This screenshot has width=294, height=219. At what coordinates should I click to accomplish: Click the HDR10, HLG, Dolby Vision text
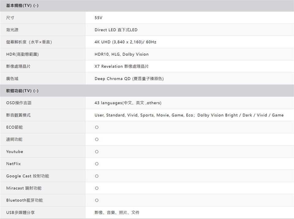click(122, 54)
